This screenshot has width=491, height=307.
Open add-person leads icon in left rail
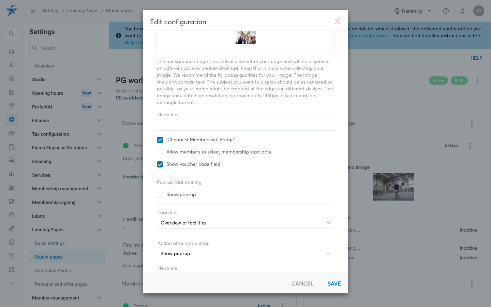click(x=12, y=133)
